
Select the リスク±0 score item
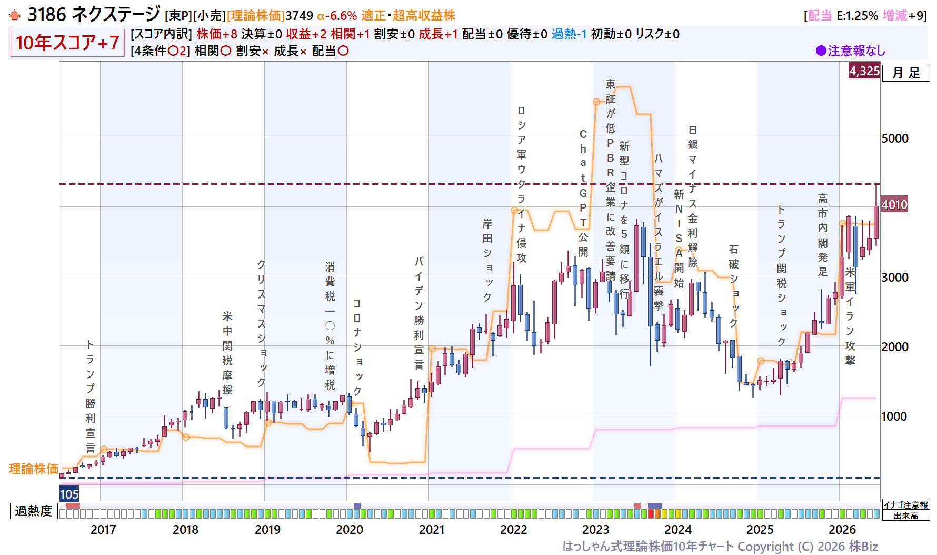click(657, 34)
